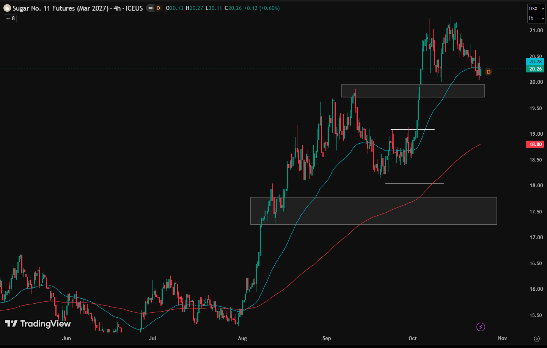Open the USX currency dropdown

[x=536, y=8]
